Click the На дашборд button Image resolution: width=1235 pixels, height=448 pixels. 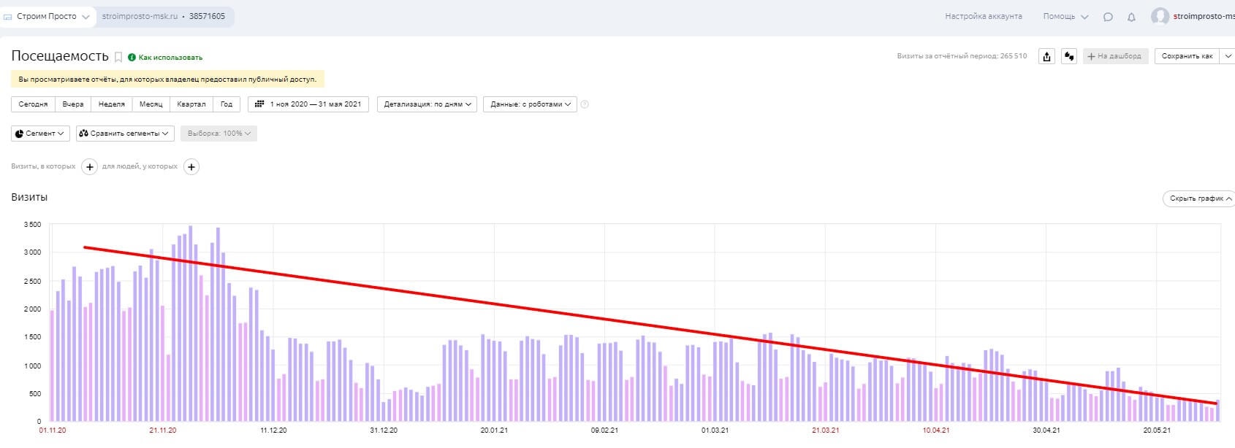click(x=1115, y=56)
